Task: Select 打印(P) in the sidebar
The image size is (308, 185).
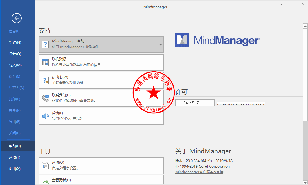Action: click(x=15, y=99)
